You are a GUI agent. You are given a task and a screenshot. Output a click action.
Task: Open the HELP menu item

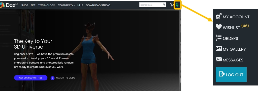click(80, 5)
